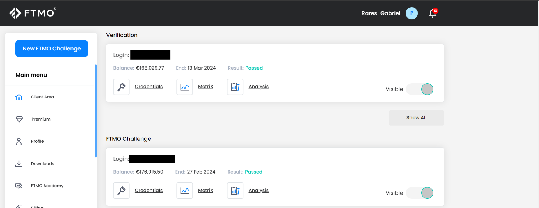
Task: Click the Client Area home icon
Action: [19, 97]
